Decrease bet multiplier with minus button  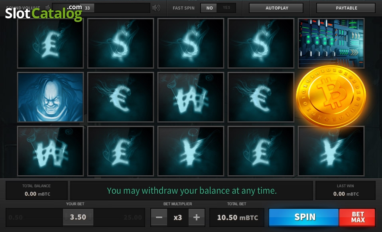click(x=159, y=217)
